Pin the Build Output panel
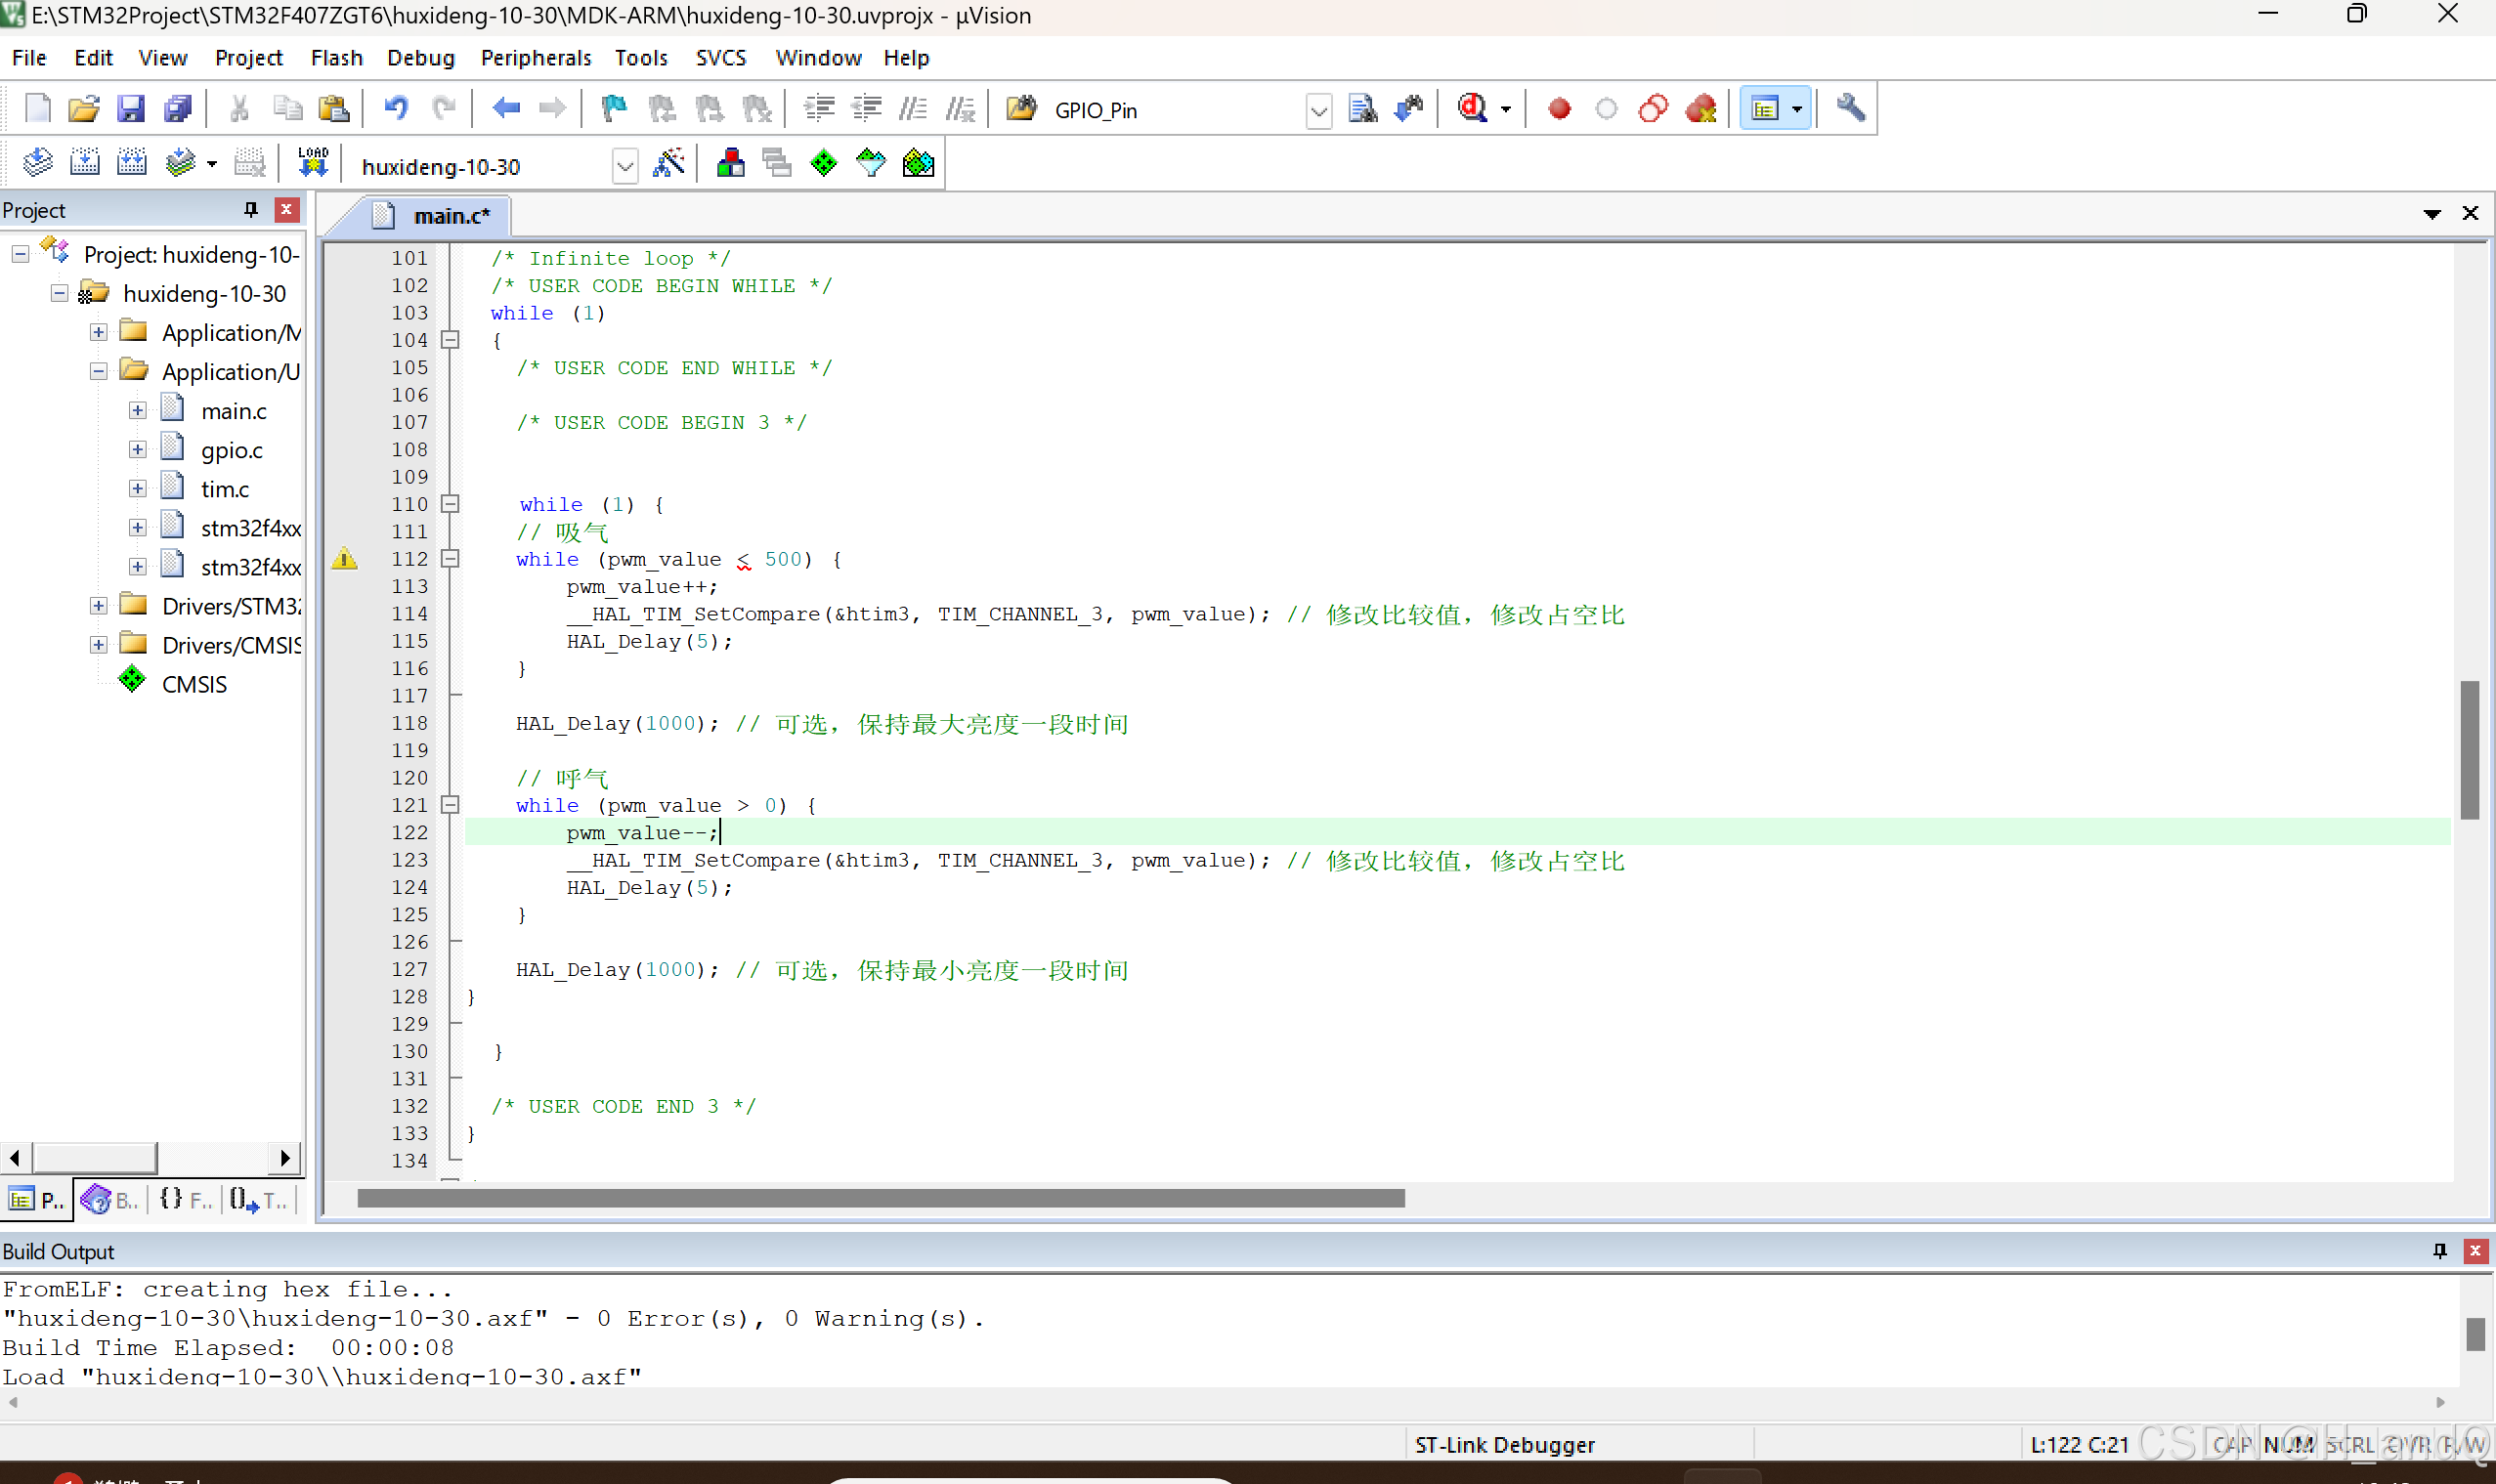The image size is (2496, 1484). (x=2440, y=1251)
